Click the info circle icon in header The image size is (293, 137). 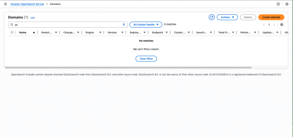point(278,4)
